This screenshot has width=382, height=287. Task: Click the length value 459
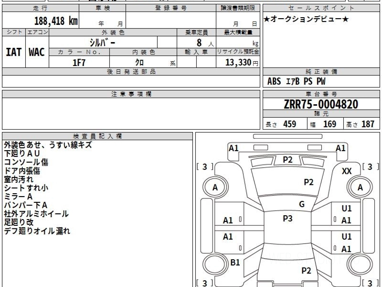tap(290, 124)
